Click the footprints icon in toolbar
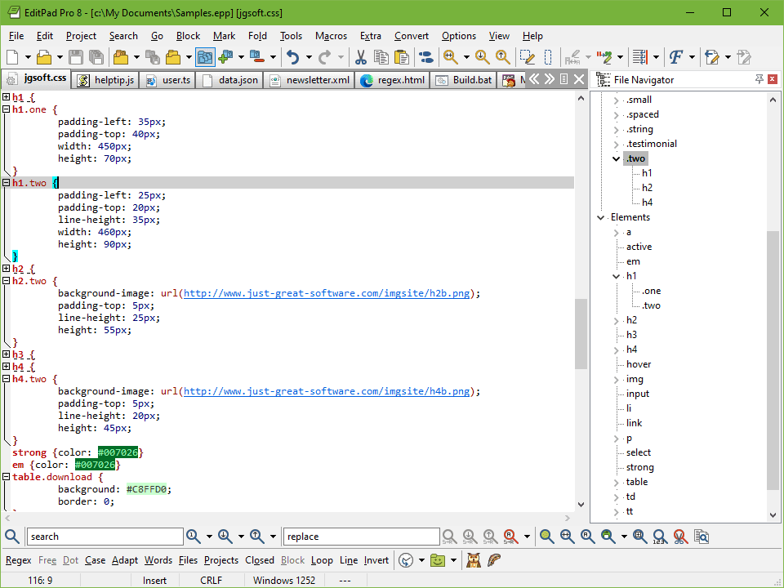784x588 pixels. click(425, 57)
